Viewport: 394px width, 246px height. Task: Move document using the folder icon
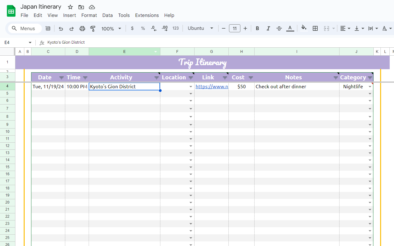point(81,7)
